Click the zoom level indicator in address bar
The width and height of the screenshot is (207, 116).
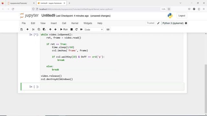point(163,9)
